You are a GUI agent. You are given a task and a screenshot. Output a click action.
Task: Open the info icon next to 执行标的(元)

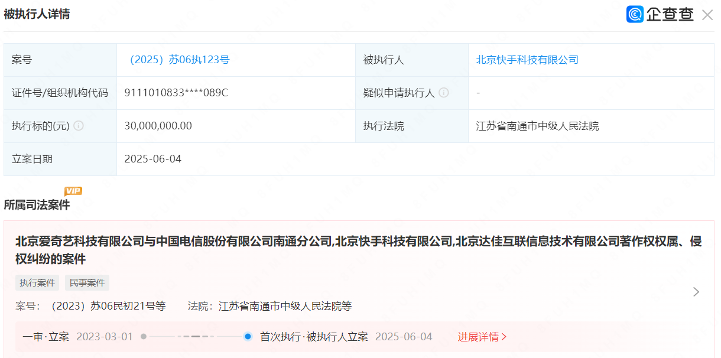tap(79, 126)
